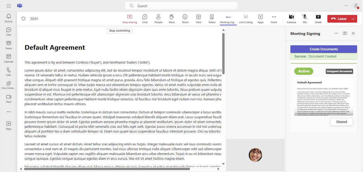Image resolution: width=363 pixels, height=172 pixels.
Task: Open Chat in the left sidebar
Action: 9,31
